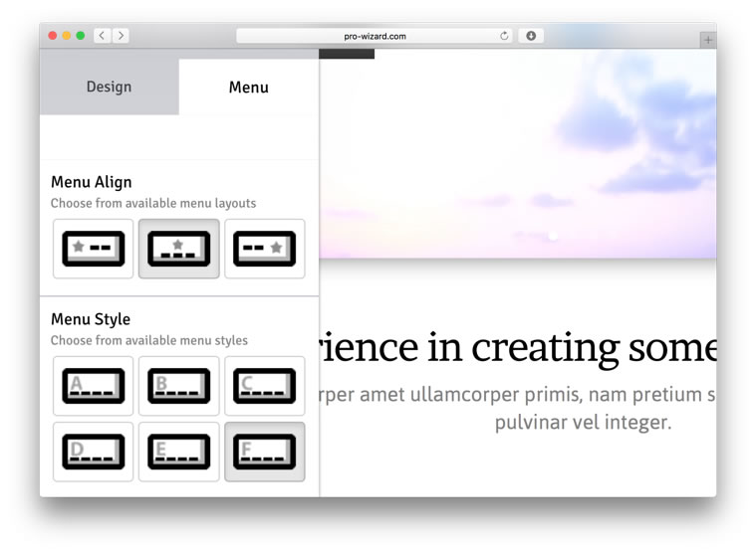Click the 'pulvinar vel integer.' text
Image resolution: width=756 pixels, height=553 pixels.
tap(583, 422)
